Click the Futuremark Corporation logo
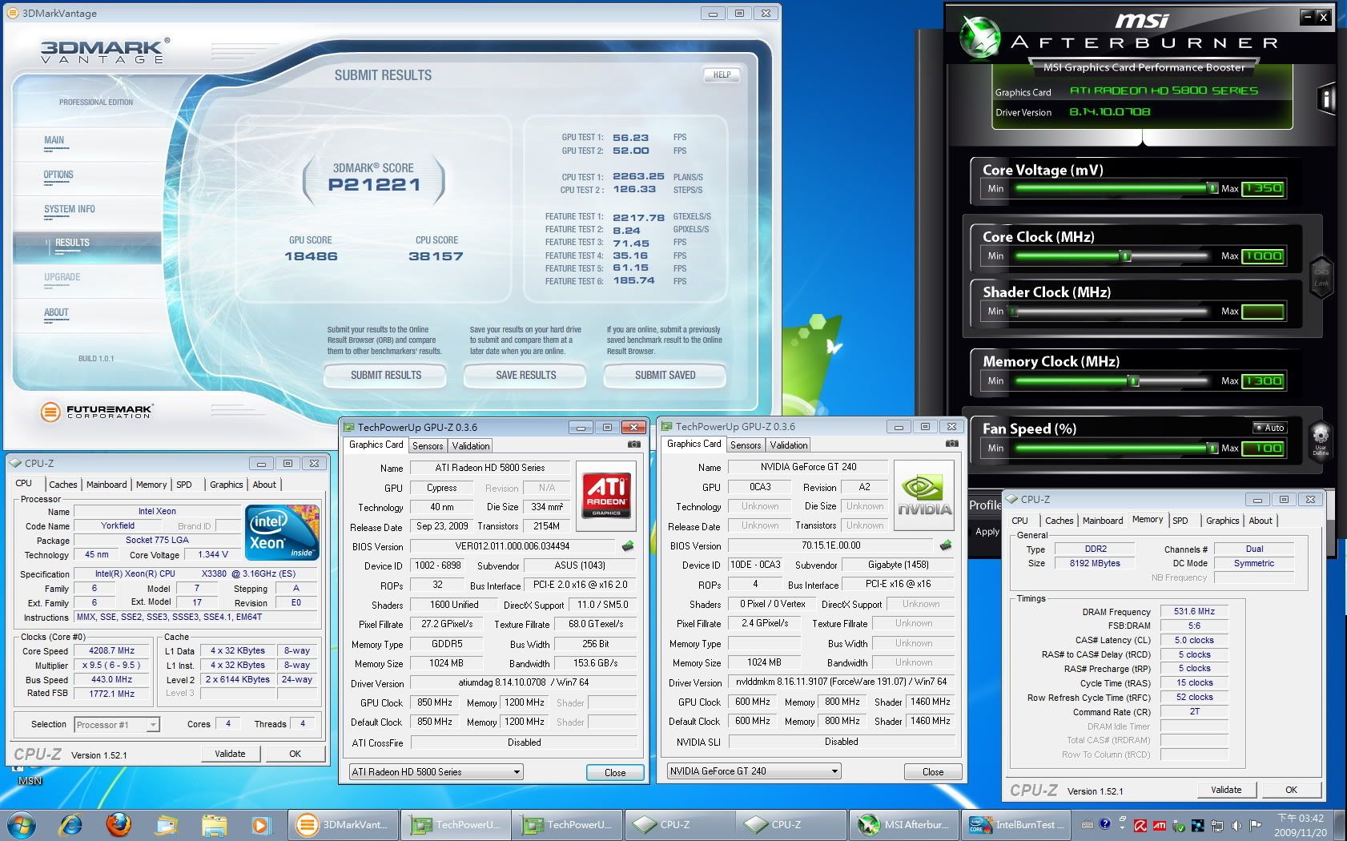 (96, 412)
